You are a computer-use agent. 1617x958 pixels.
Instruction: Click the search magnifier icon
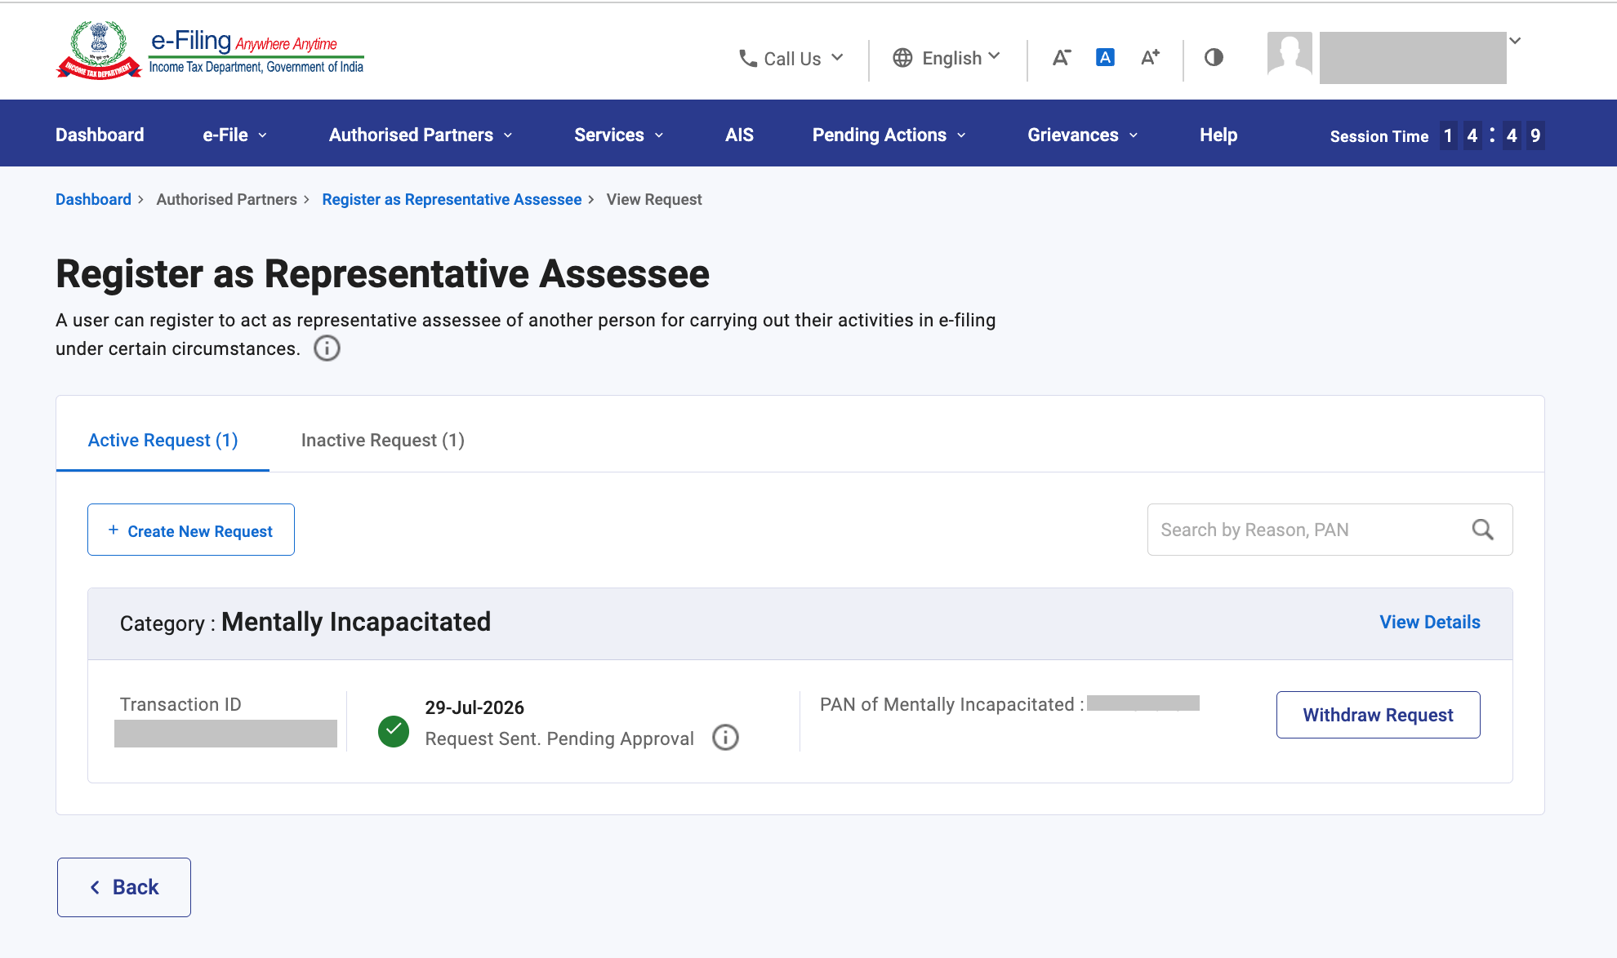pyautogui.click(x=1483, y=530)
